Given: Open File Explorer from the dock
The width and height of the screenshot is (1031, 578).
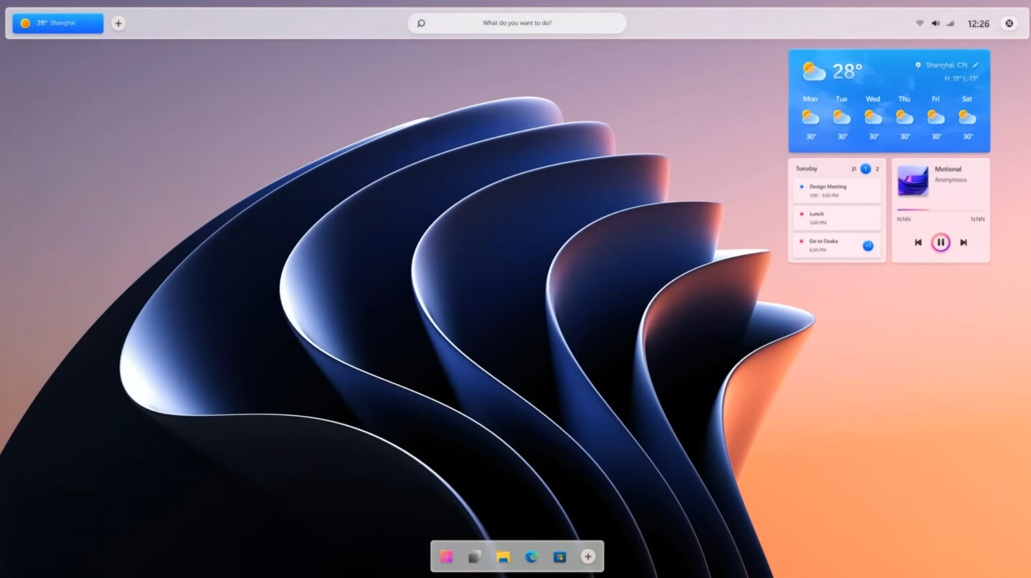Looking at the screenshot, I should [503, 556].
